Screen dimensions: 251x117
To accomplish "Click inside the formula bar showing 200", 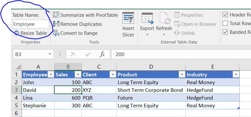I will pyautogui.click(x=181, y=54).
